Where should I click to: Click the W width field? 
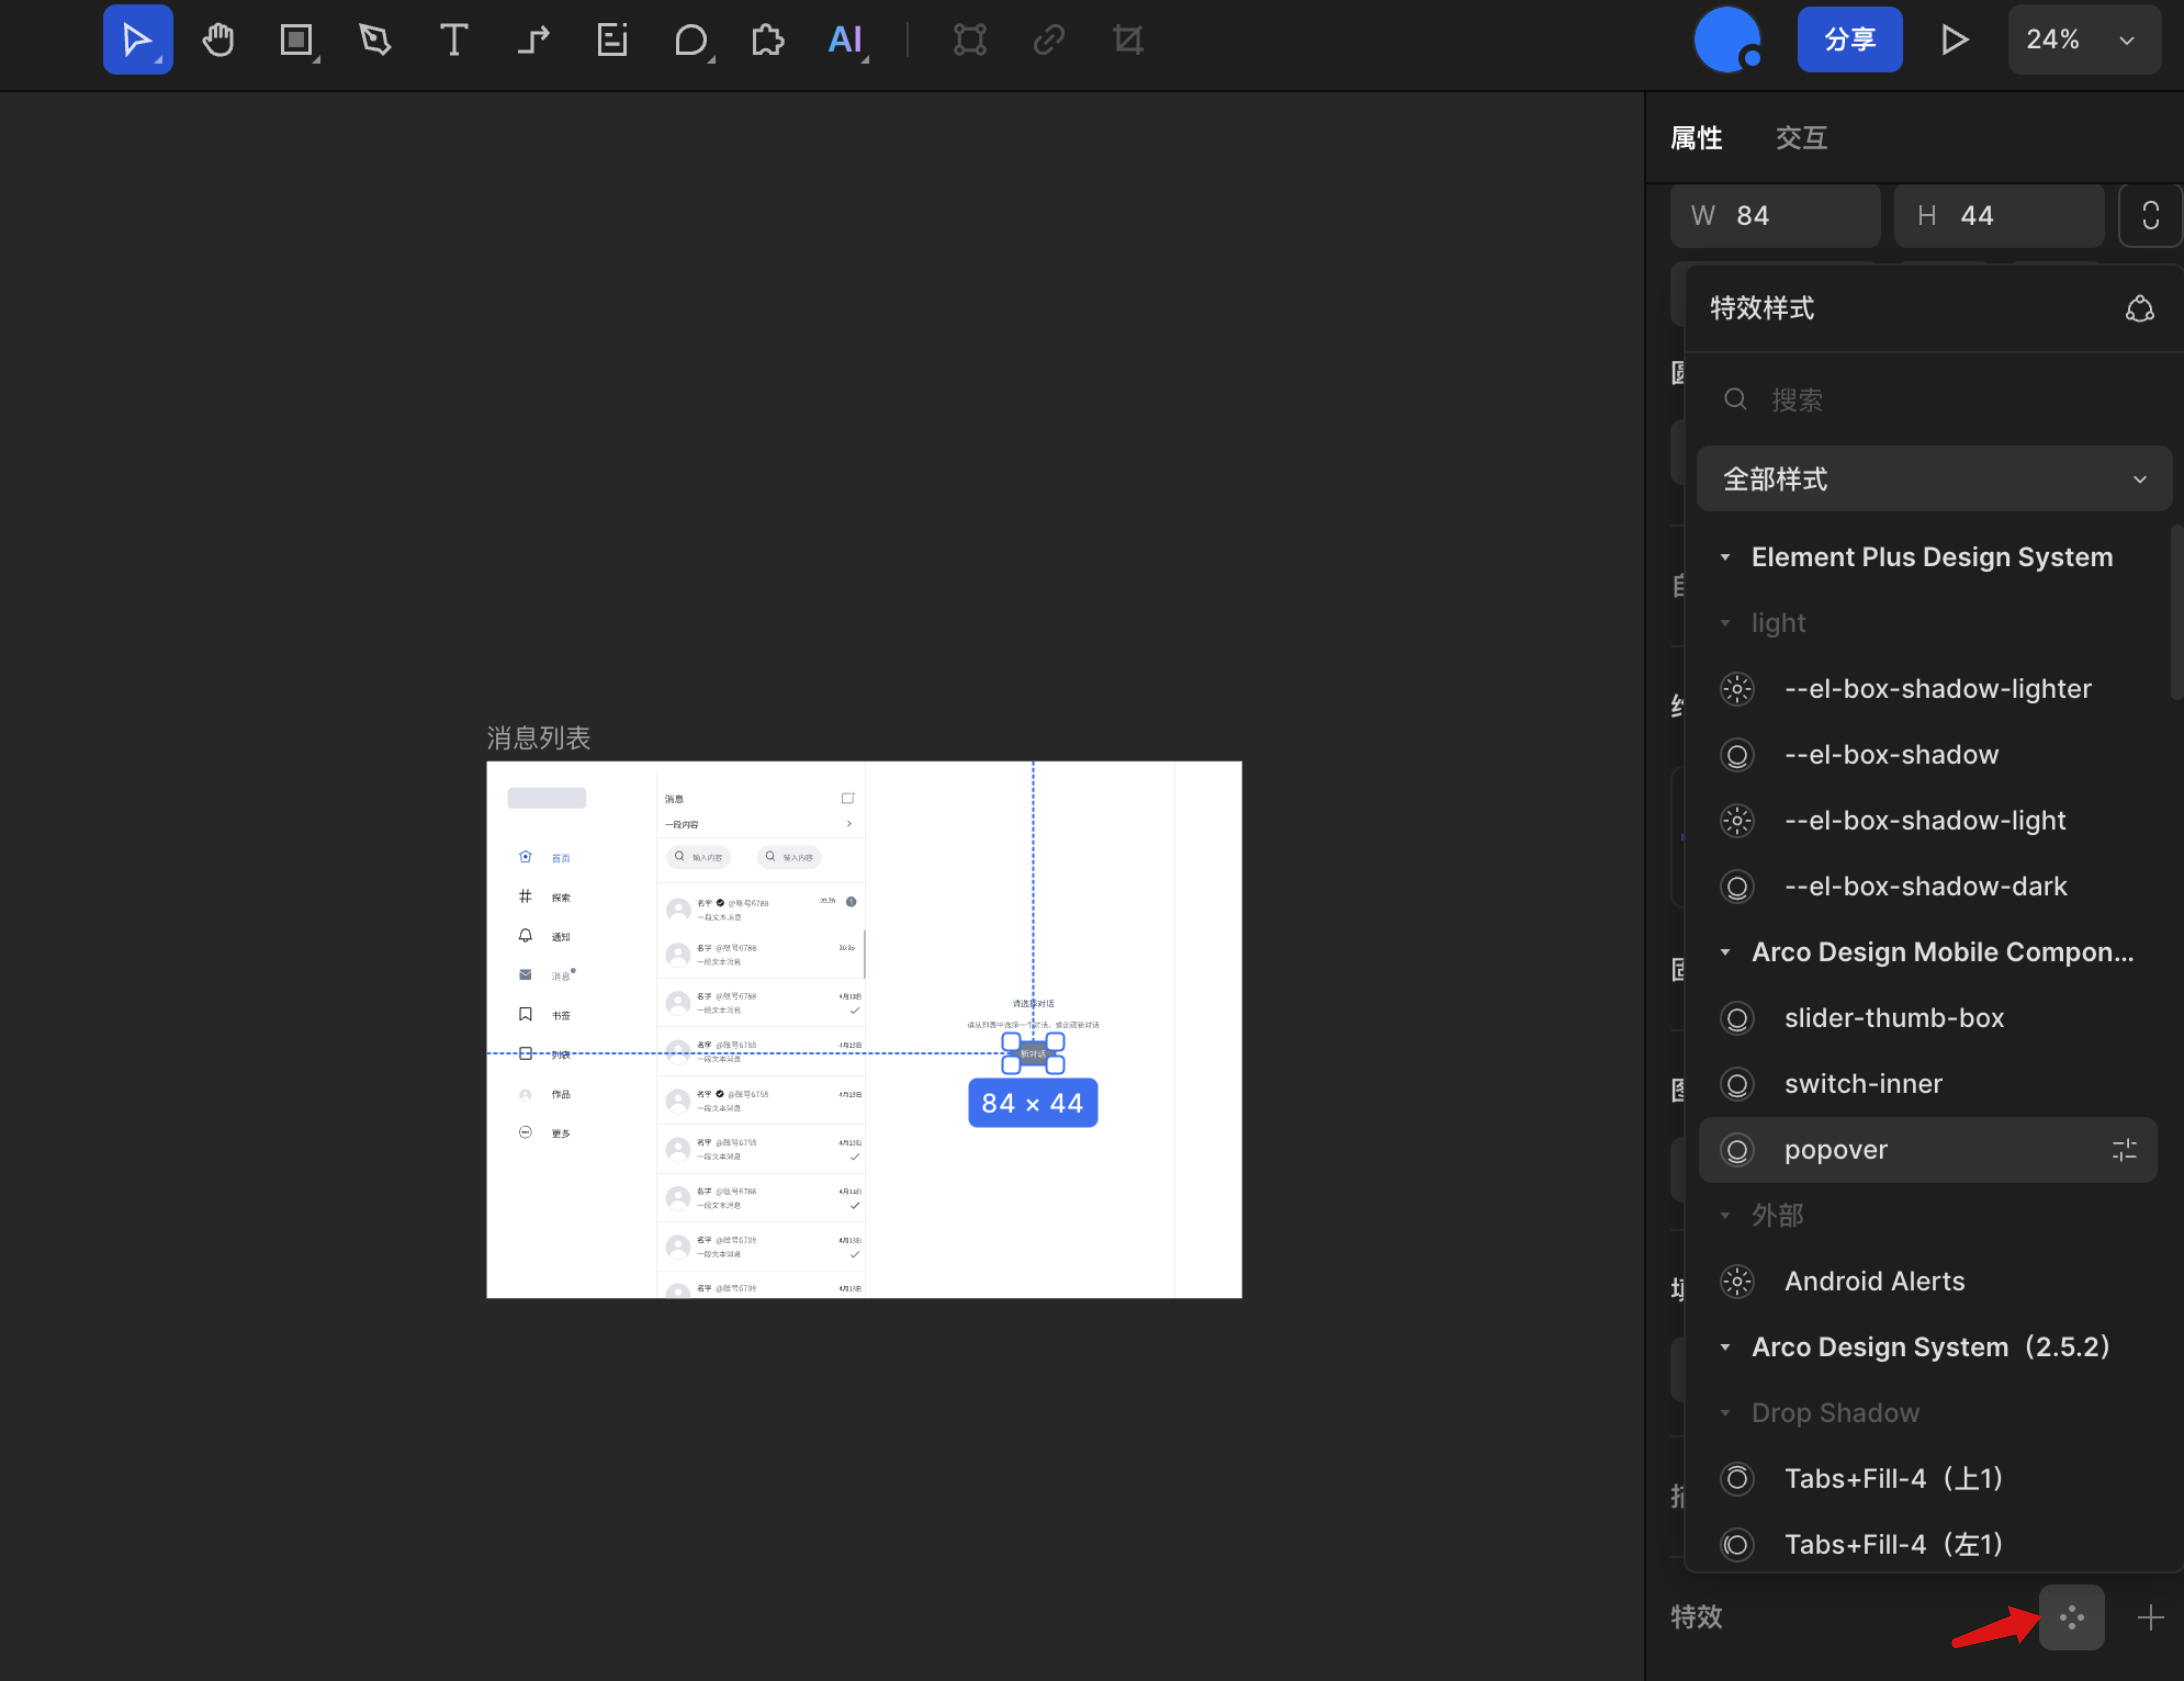point(1775,216)
